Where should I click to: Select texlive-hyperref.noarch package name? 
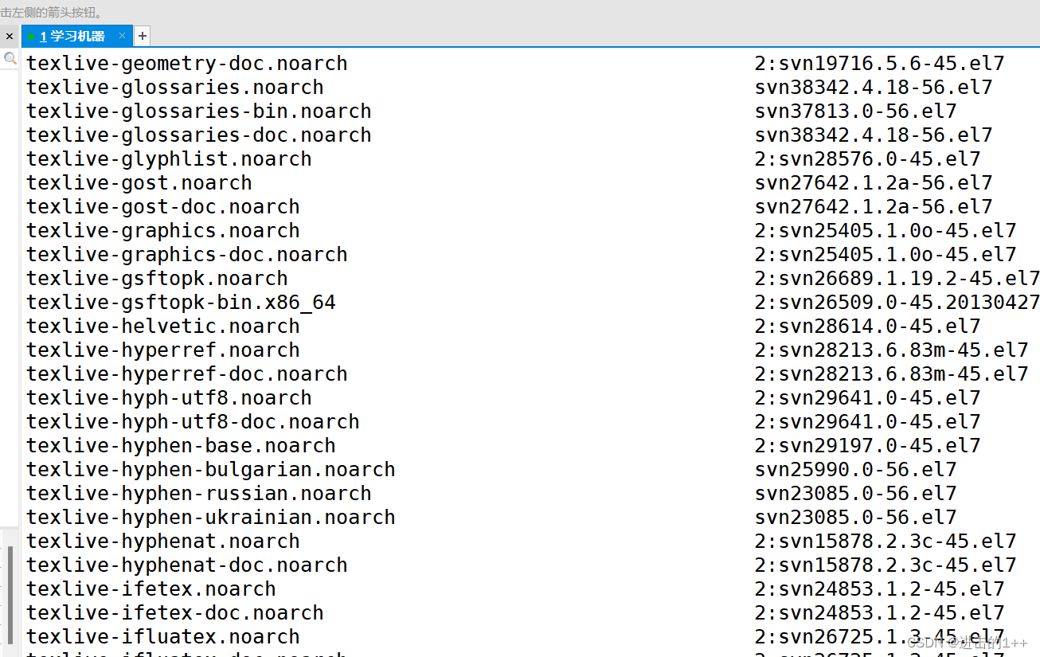coord(163,350)
